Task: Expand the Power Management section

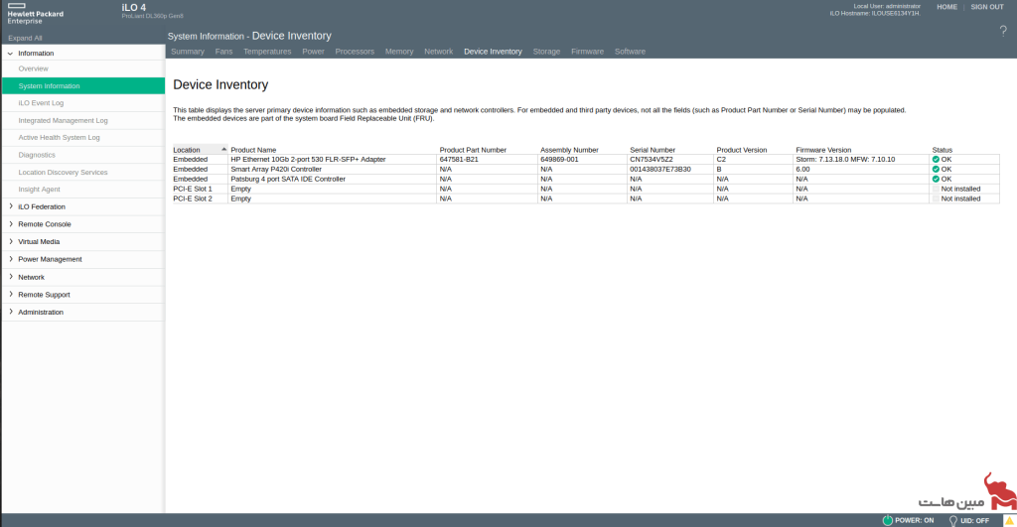Action: pos(11,259)
